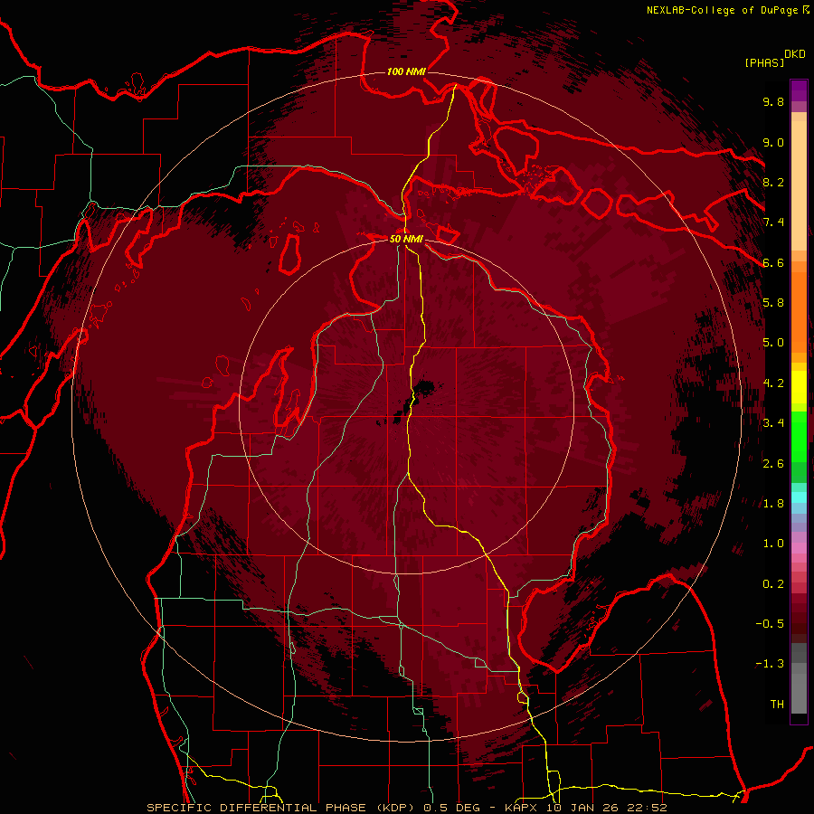Select the -1.3 scale value
The height and width of the screenshot is (814, 814).
(770, 664)
